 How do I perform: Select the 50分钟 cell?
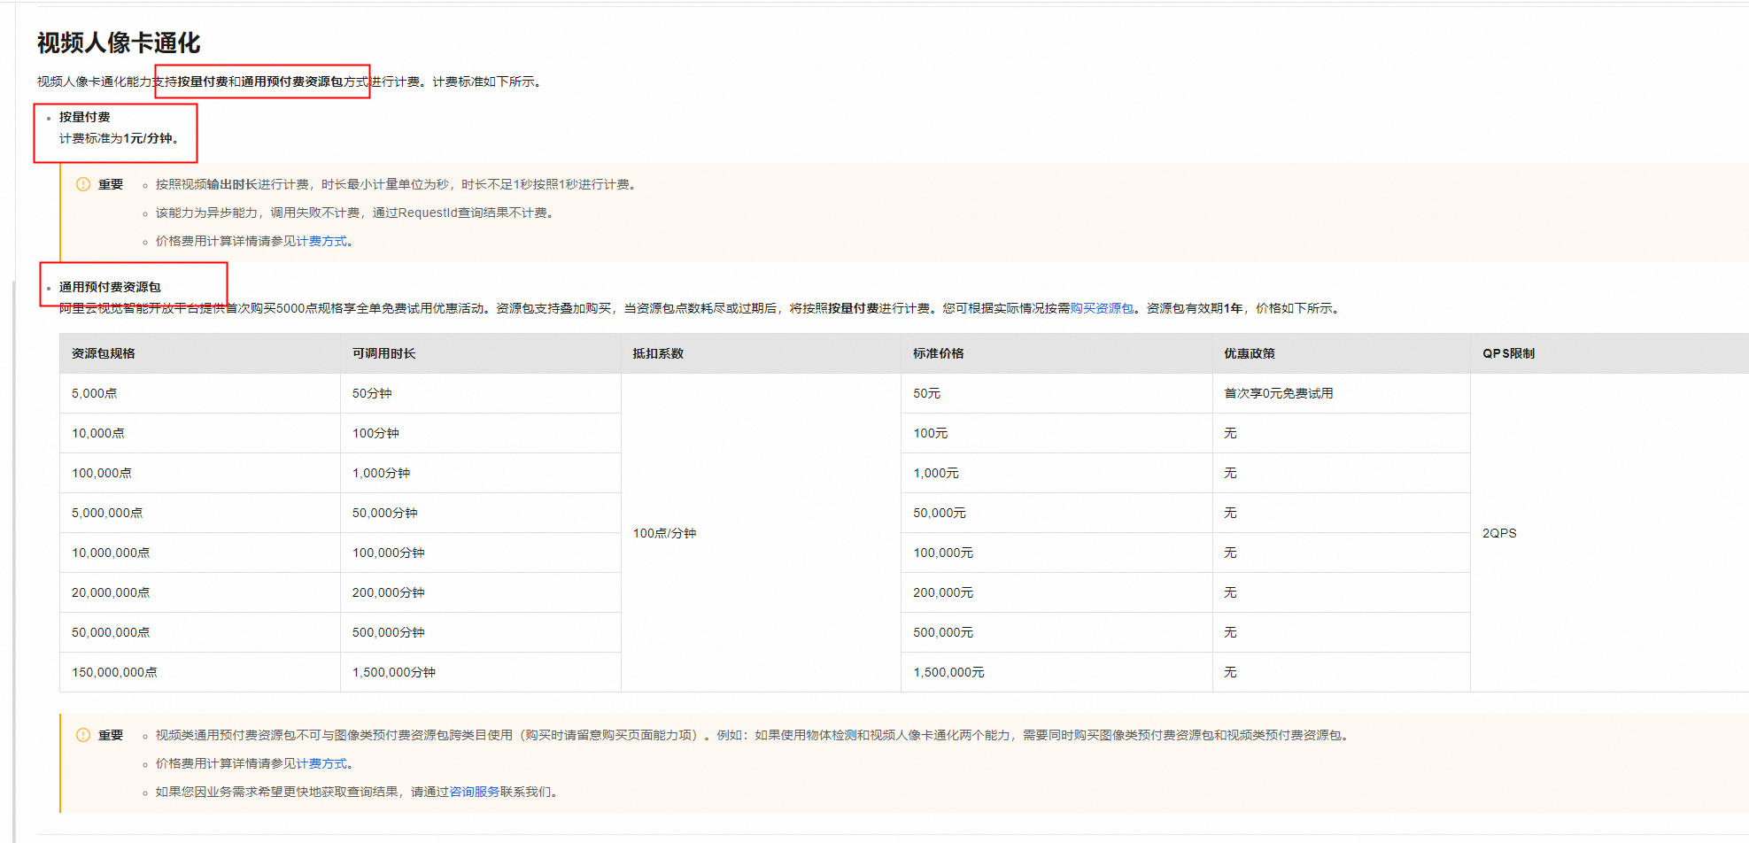click(481, 393)
